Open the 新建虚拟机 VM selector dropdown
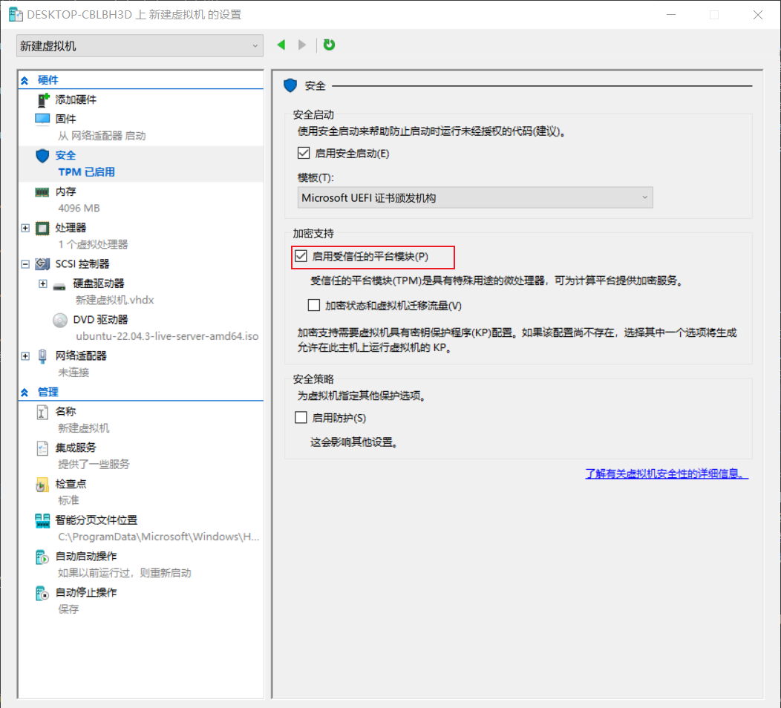The width and height of the screenshot is (781, 708). click(140, 46)
